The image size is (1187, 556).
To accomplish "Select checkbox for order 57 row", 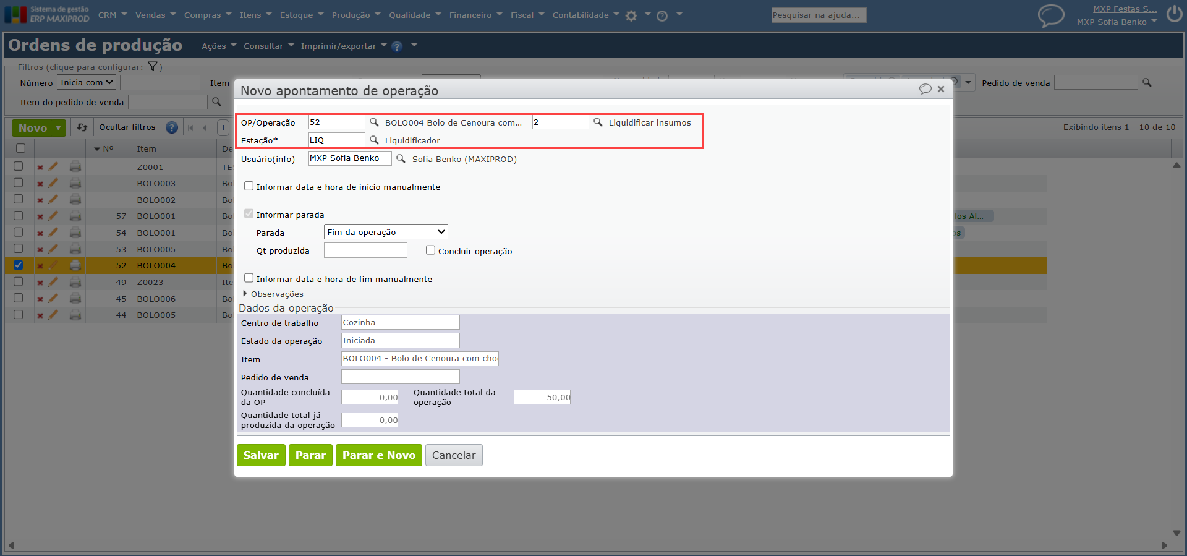I will tap(19, 215).
